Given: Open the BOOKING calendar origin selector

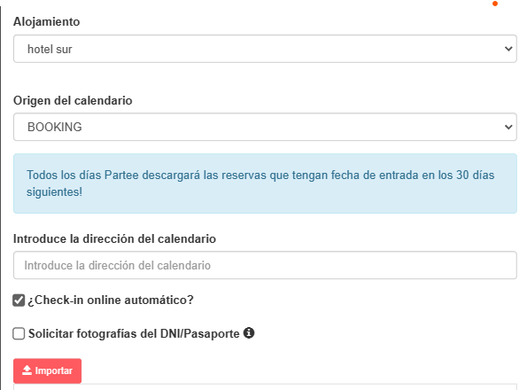Looking at the screenshot, I should 265,127.
